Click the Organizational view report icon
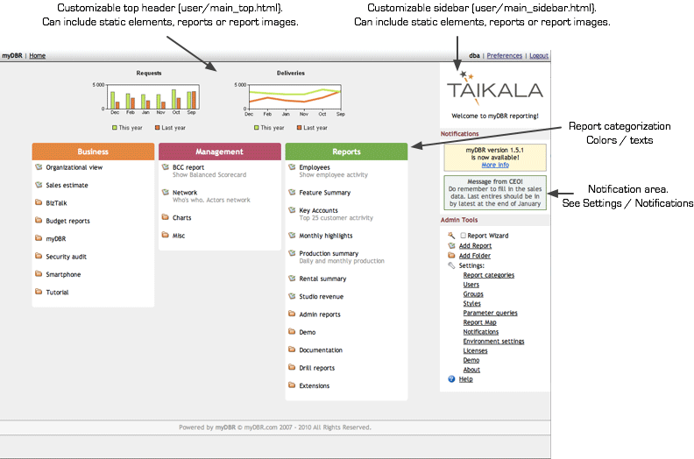This screenshot has height=459, width=694. pyautogui.click(x=39, y=166)
